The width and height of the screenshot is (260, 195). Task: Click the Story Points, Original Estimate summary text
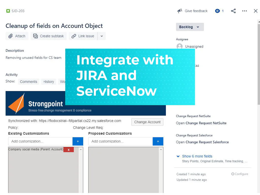point(215,161)
